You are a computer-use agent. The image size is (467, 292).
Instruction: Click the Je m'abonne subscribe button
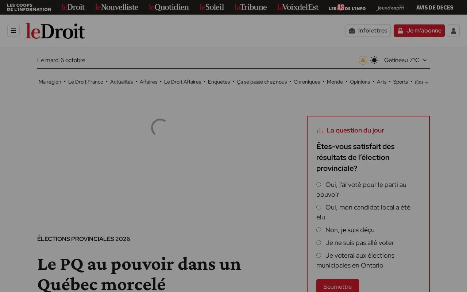419,31
